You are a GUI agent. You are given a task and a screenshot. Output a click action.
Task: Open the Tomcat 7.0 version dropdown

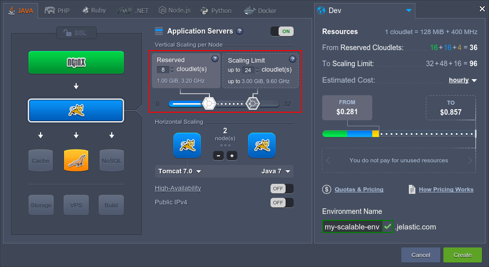(x=180, y=171)
